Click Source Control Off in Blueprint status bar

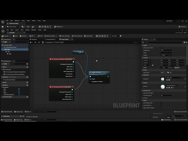180,112
